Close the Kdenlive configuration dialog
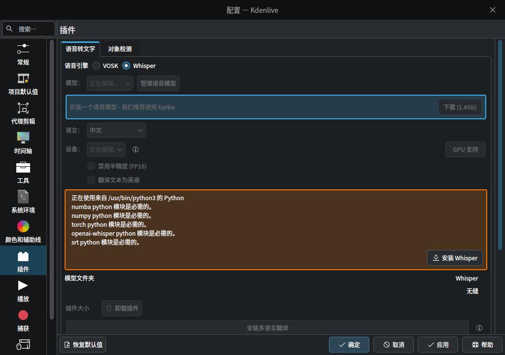505x355 pixels. (x=493, y=10)
